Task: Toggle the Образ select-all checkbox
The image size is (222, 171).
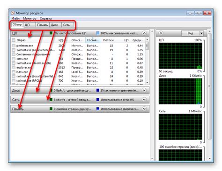Action: click(x=14, y=40)
